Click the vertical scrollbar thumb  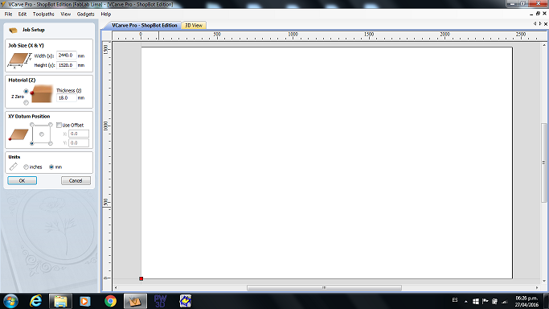[x=543, y=163]
